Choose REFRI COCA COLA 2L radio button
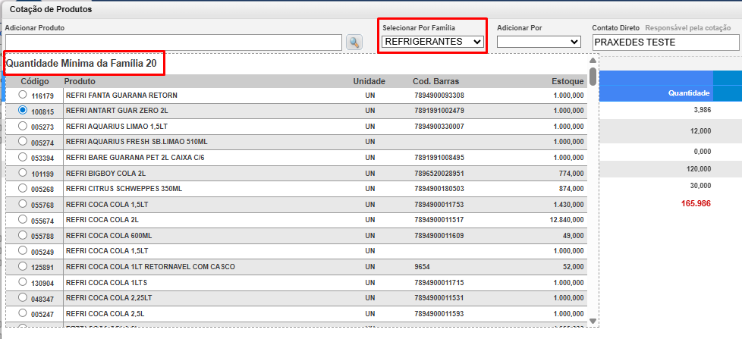This screenshot has width=742, height=339. pyautogui.click(x=22, y=219)
